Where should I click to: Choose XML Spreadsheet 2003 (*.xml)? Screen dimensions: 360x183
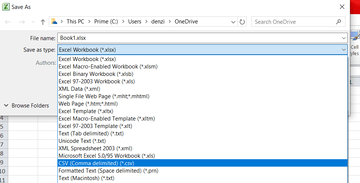[x=203, y=148]
